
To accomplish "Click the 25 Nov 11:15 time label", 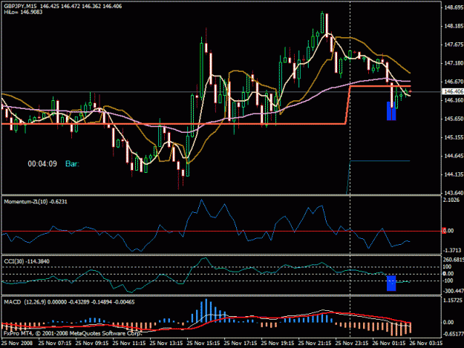I will click(x=129, y=344).
